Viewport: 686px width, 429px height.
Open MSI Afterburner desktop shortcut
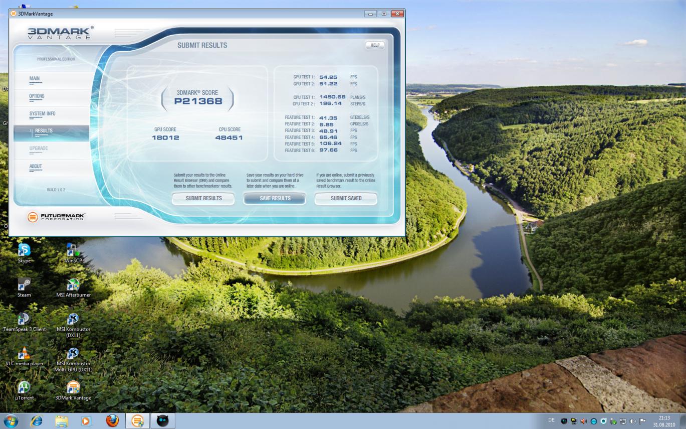click(x=73, y=287)
